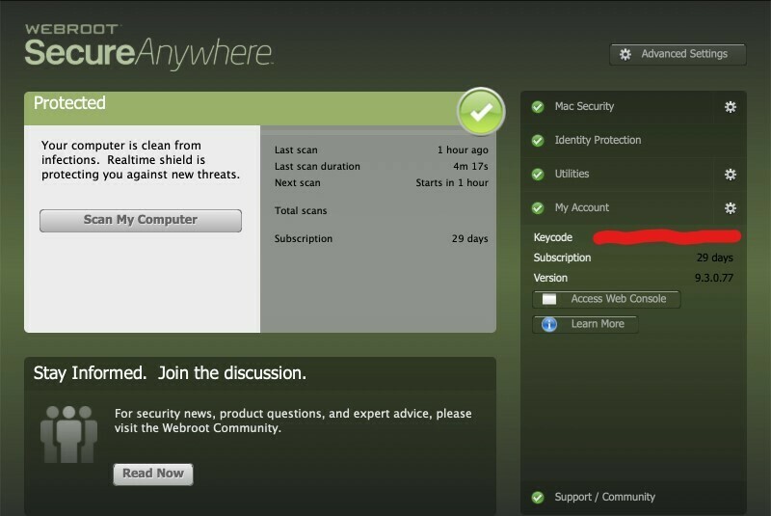This screenshot has width=771, height=516.
Task: Click the Webroot SecureAnywhere logo
Action: [x=148, y=45]
